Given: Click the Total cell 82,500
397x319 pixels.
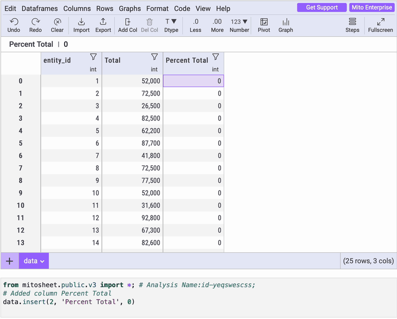Looking at the screenshot, I should click(133, 118).
